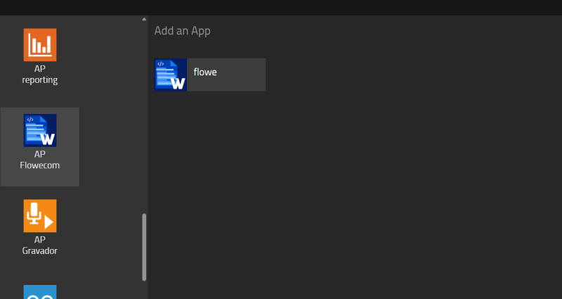This screenshot has width=562, height=299.
Task: Open the AP reporting app icon
Action: coord(40,45)
